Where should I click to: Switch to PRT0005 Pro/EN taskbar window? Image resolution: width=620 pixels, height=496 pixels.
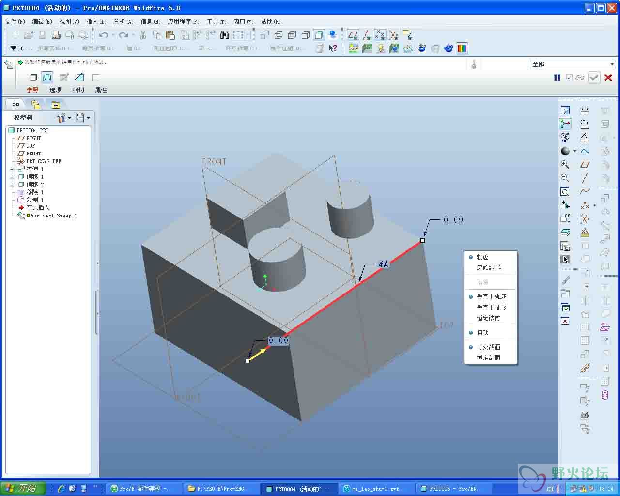tap(454, 489)
